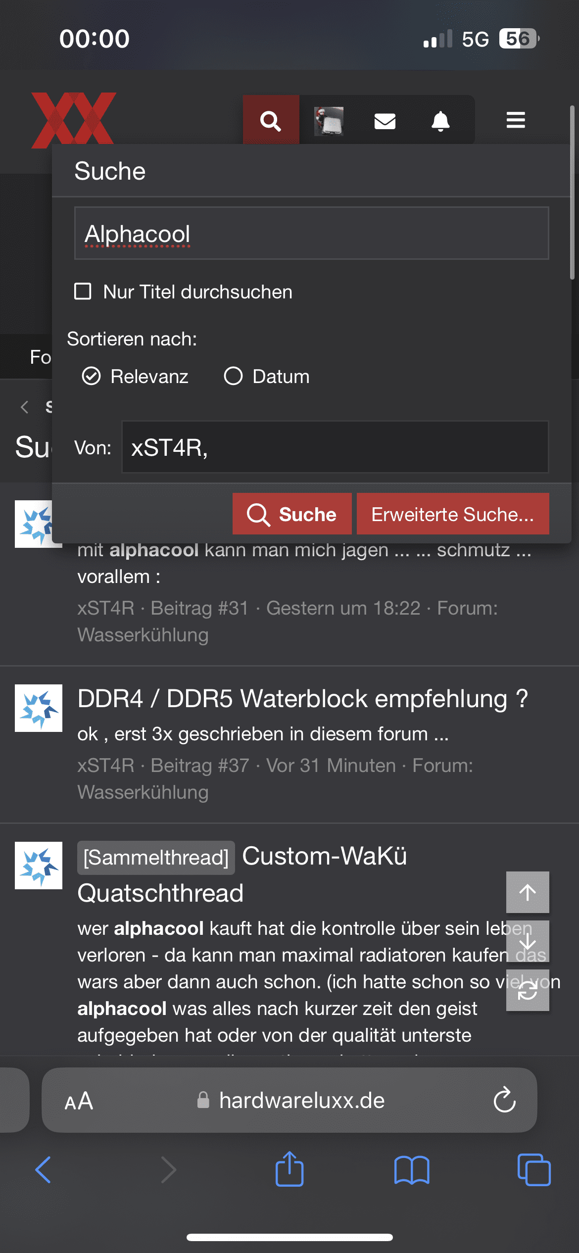Open 'DDR4 / DDR5 Waterblock empfehlung ?' result
Image resolution: width=579 pixels, height=1253 pixels.
coord(302,699)
